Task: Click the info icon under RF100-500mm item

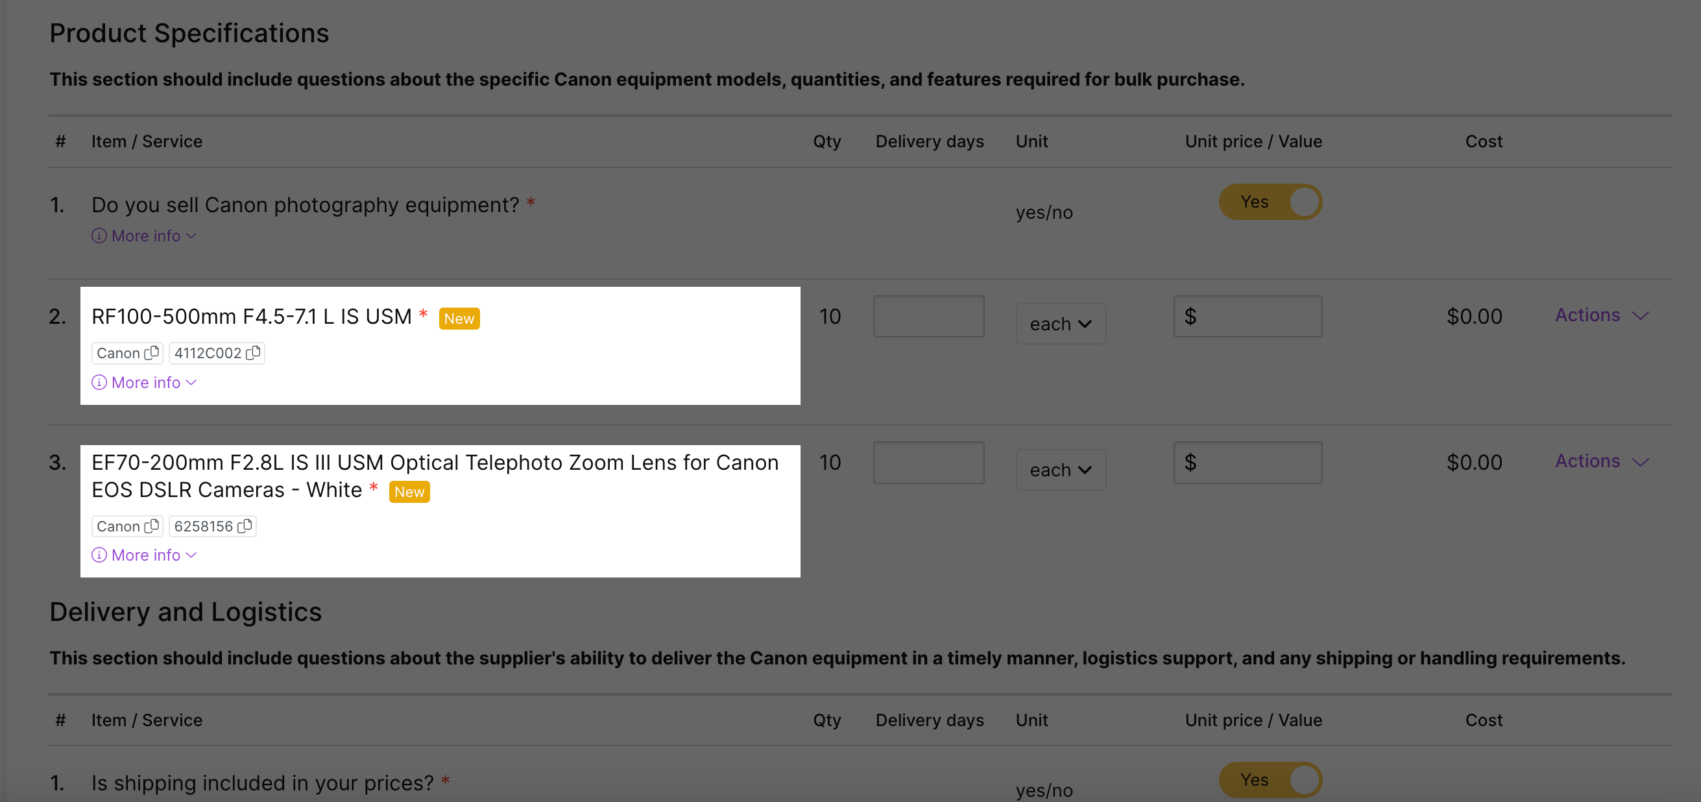Action: pos(99,382)
